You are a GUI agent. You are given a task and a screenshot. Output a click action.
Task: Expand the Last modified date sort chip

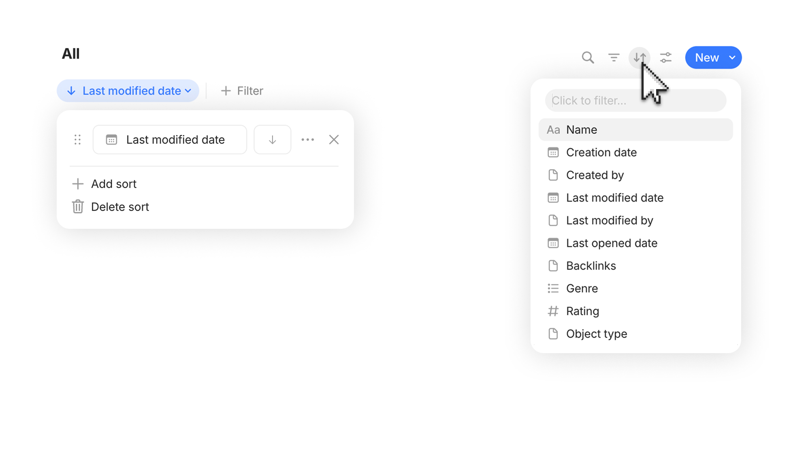click(x=128, y=91)
